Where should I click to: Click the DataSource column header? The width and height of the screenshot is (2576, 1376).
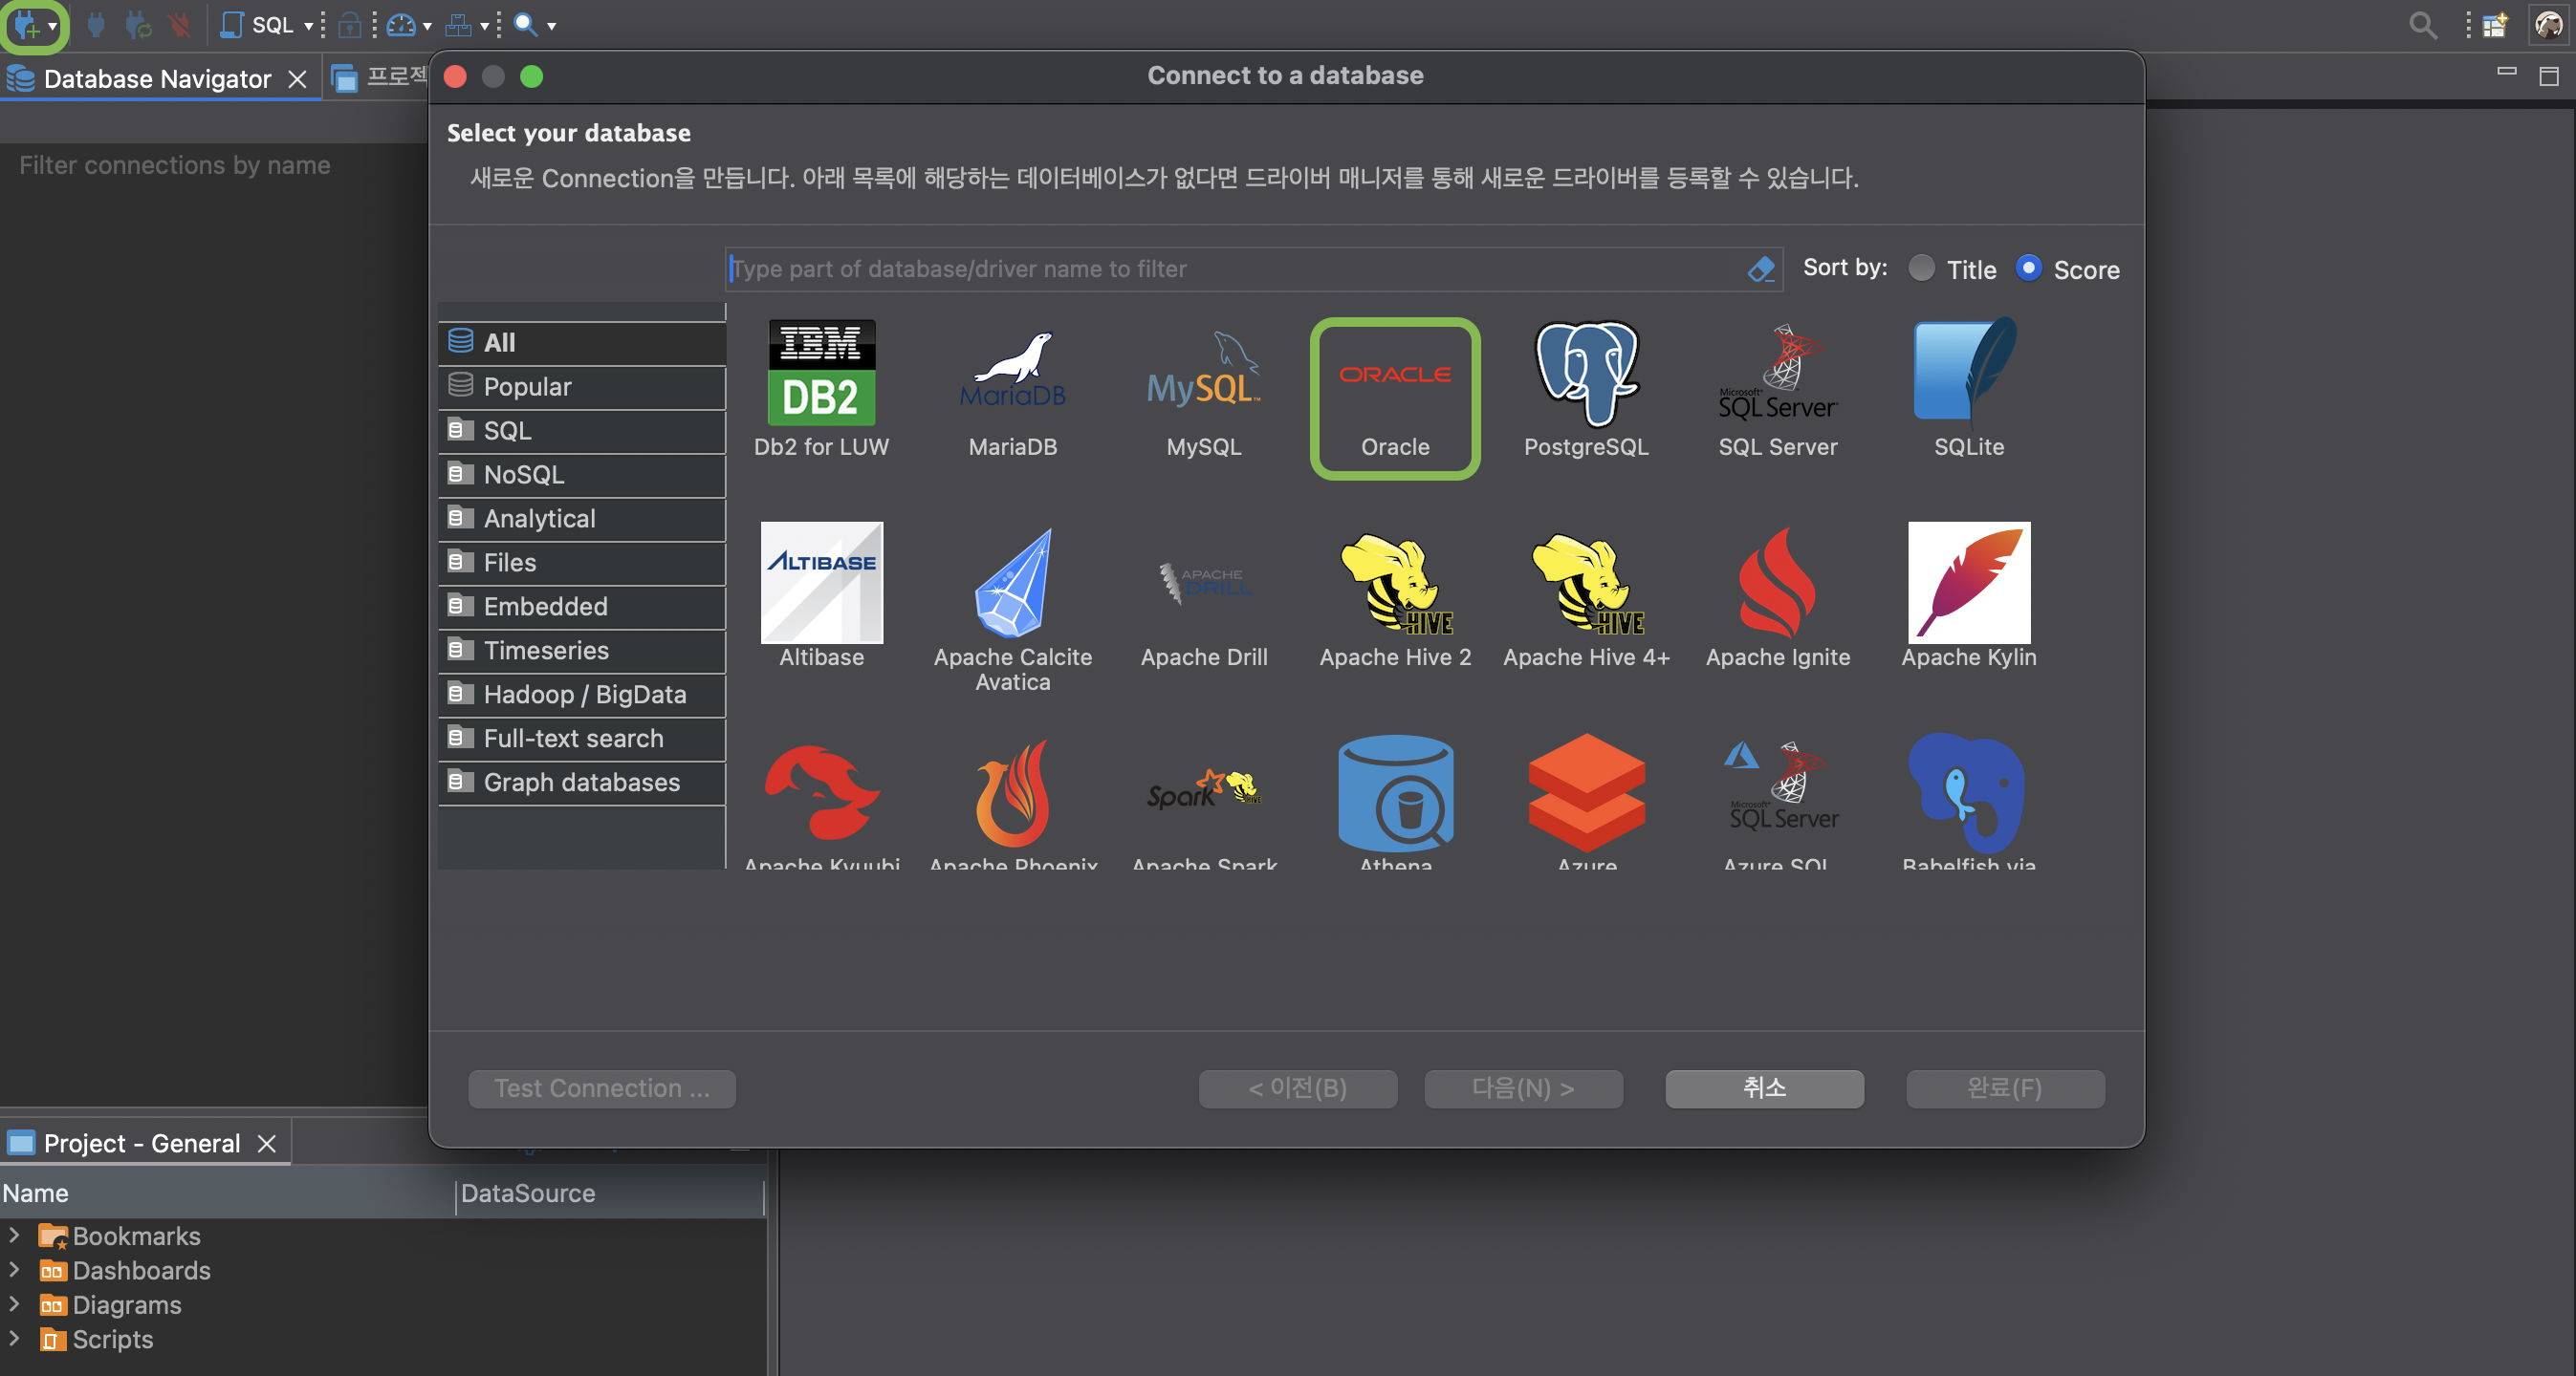(x=610, y=1193)
